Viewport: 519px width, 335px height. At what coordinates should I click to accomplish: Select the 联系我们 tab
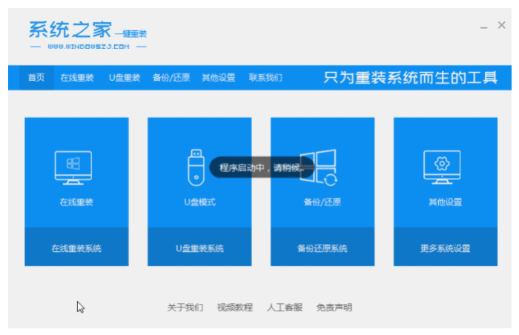[265, 78]
